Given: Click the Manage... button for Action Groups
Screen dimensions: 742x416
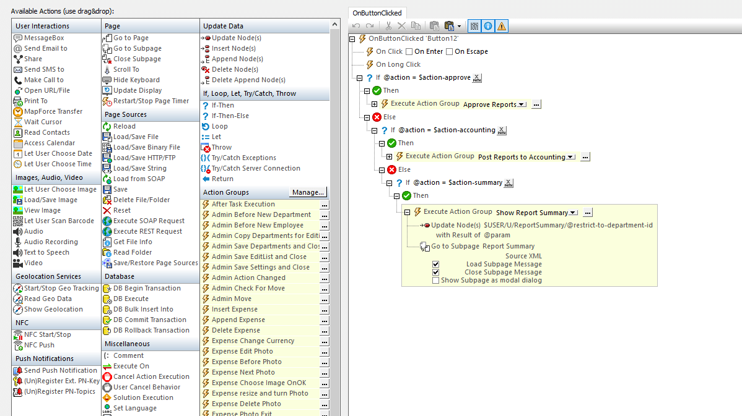Looking at the screenshot, I should [x=308, y=192].
